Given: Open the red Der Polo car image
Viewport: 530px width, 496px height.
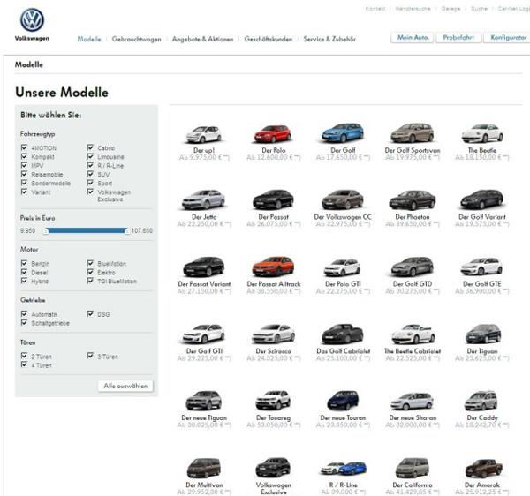Looking at the screenshot, I should [x=272, y=134].
